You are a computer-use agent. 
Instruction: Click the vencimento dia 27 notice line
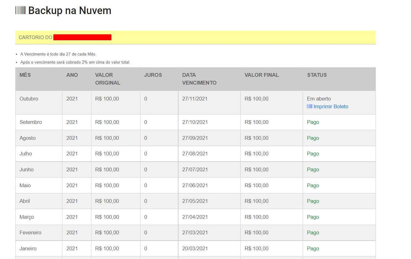[58, 54]
